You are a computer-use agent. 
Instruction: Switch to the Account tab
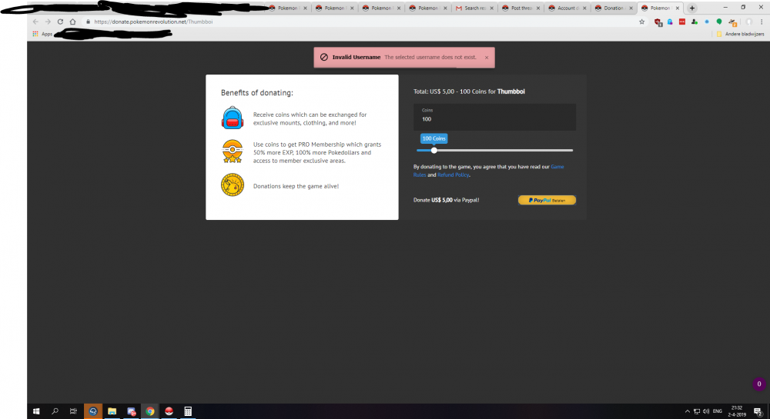point(567,8)
